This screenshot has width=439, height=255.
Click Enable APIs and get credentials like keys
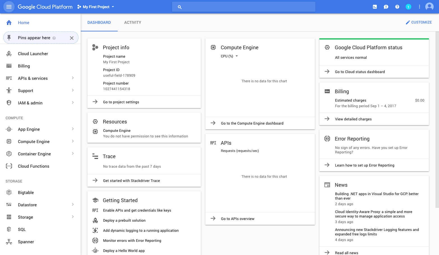137,210
